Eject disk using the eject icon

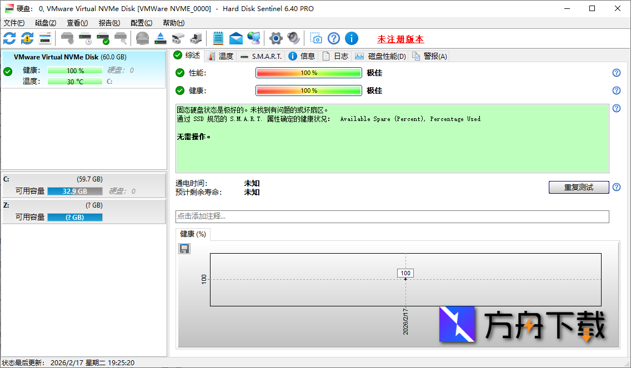161,38
